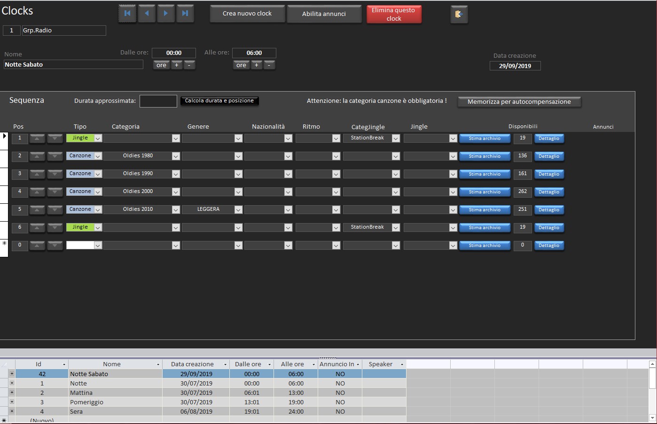This screenshot has width=657, height=424.
Task: Expand the Mattina record row
Action: click(12, 393)
